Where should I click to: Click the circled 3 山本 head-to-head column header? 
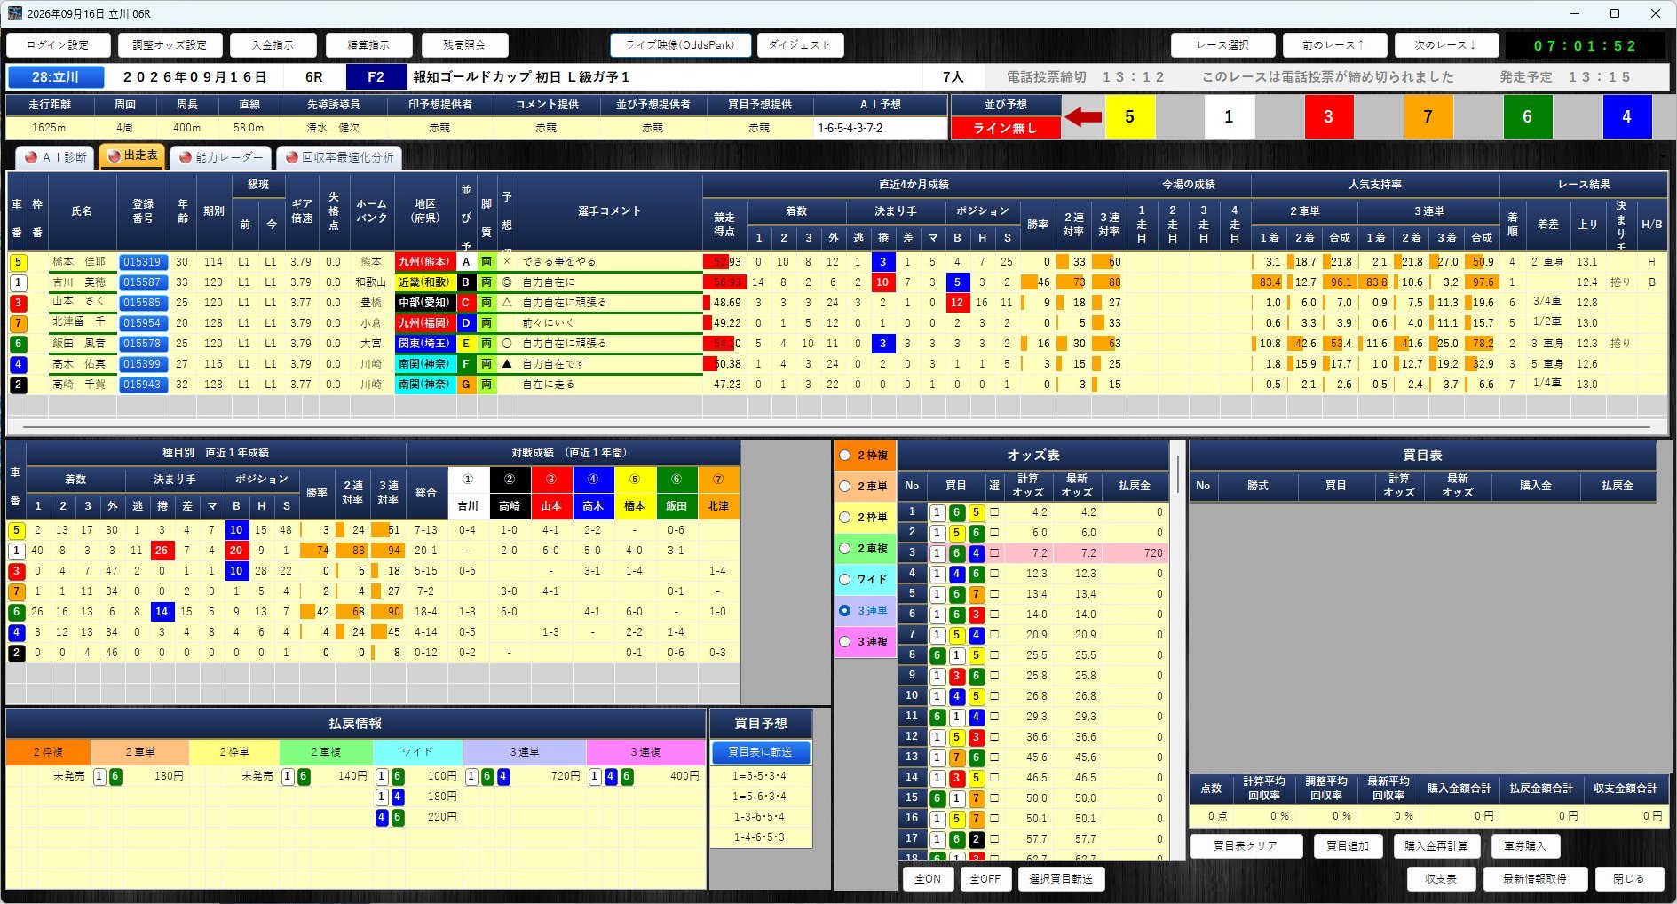click(x=551, y=493)
